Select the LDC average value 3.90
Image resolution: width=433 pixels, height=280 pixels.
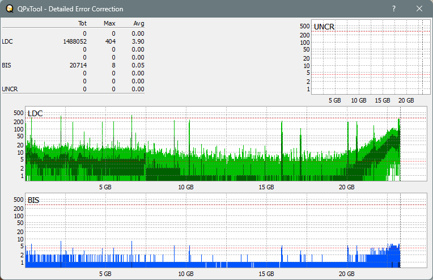pos(138,41)
